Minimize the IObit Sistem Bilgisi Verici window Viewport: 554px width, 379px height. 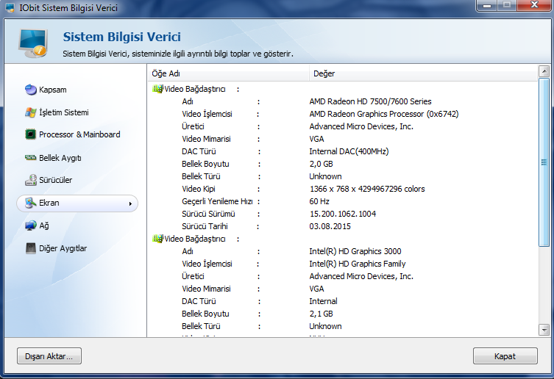pyautogui.click(x=487, y=5)
